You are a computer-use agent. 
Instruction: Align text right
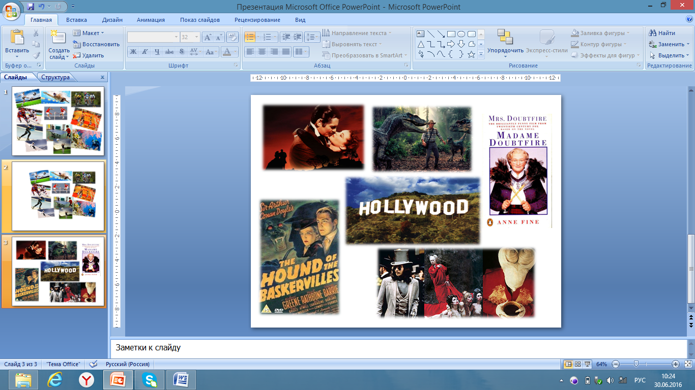tap(274, 52)
